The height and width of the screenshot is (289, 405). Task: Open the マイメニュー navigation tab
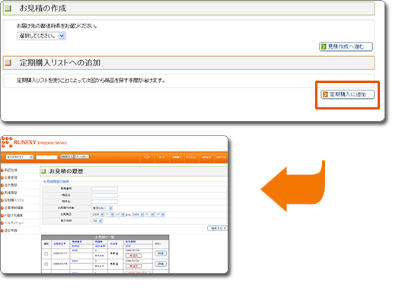point(192,157)
